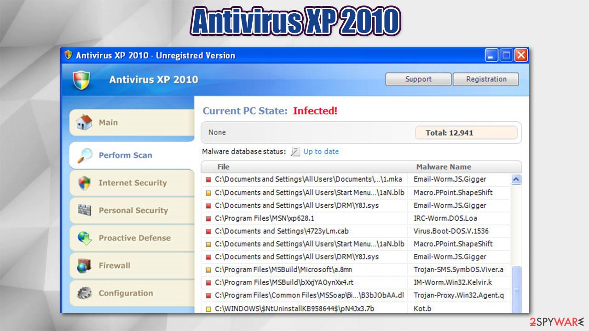Viewport: 589px width, 331px height.
Task: Click the large Antivirus XP 2010 shield logo
Action: click(x=81, y=80)
